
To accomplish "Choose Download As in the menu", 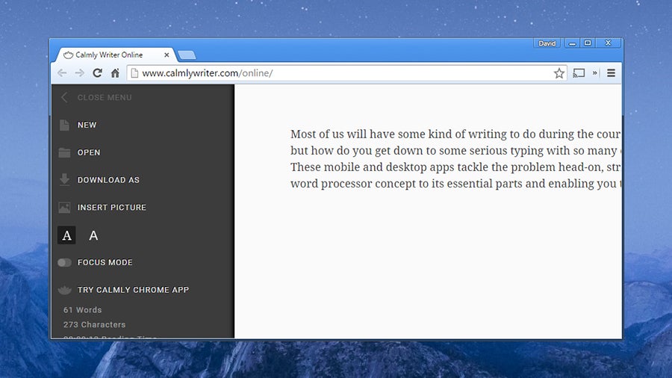I will pyautogui.click(x=108, y=180).
